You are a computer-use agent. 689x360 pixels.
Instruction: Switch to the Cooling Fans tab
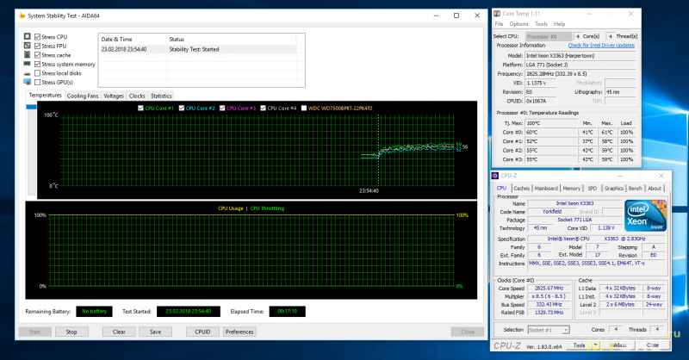[83, 96]
